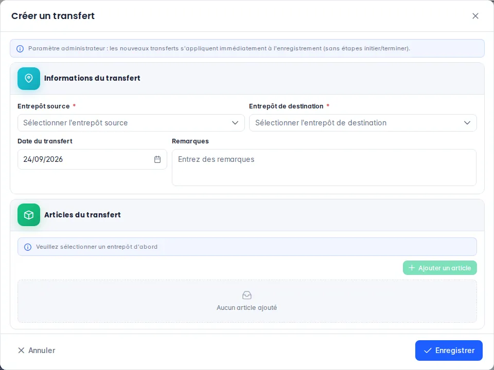Screen dimensions: 494x370
Task: Save the transfer with Enregistrer
Action: tap(449, 350)
